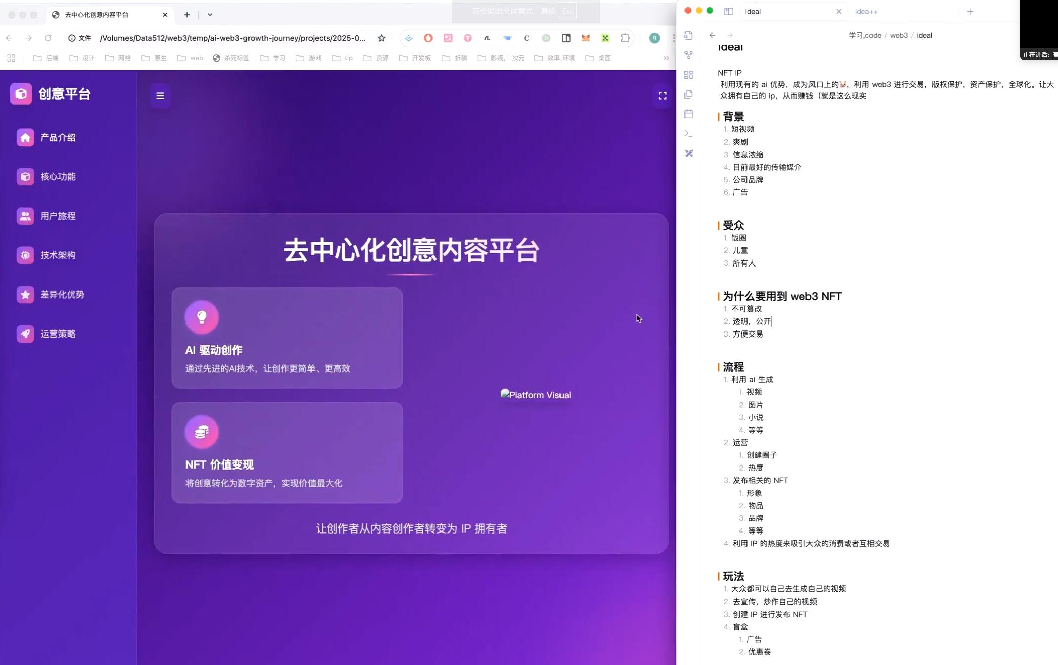Enter fullscreen via the page's expand icon
The height and width of the screenshot is (665, 1058).
click(662, 96)
